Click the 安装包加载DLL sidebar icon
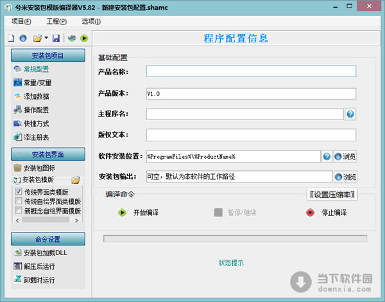Viewport: 385px width, 302px height. tap(18, 253)
